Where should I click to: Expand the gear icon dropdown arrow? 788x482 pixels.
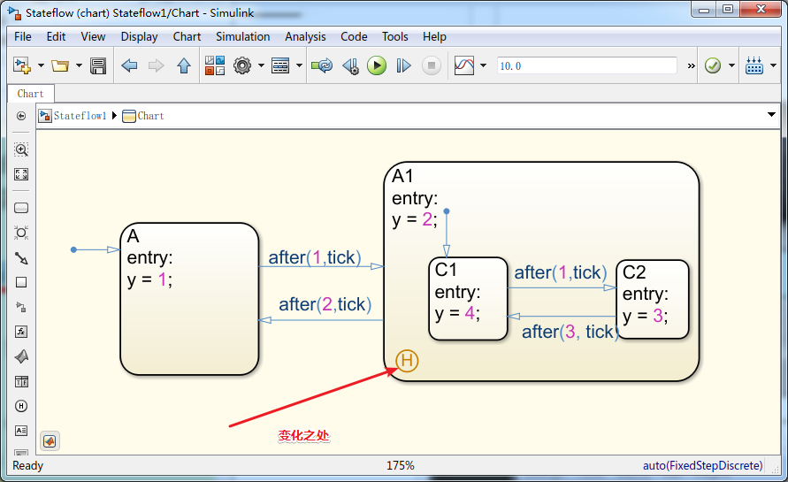[x=261, y=65]
